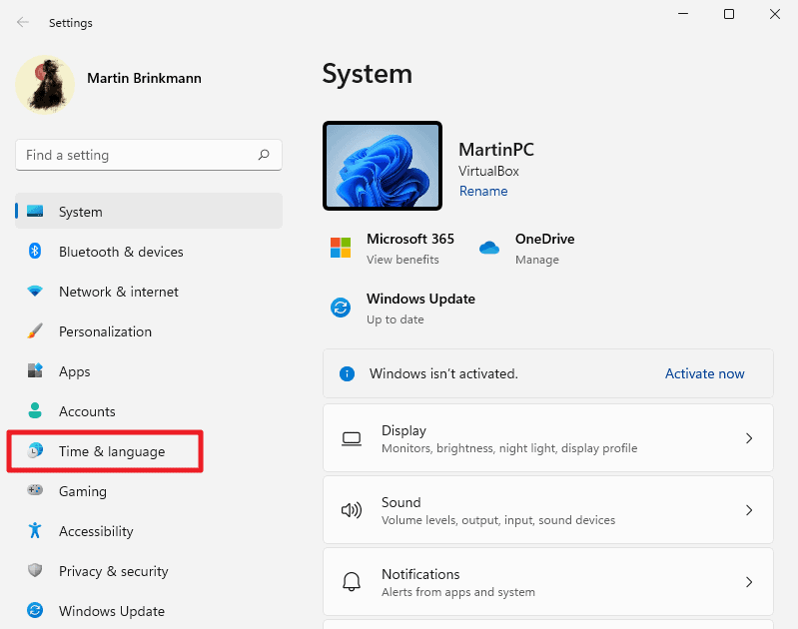Open Privacy & security shield icon
798x629 pixels.
click(35, 571)
